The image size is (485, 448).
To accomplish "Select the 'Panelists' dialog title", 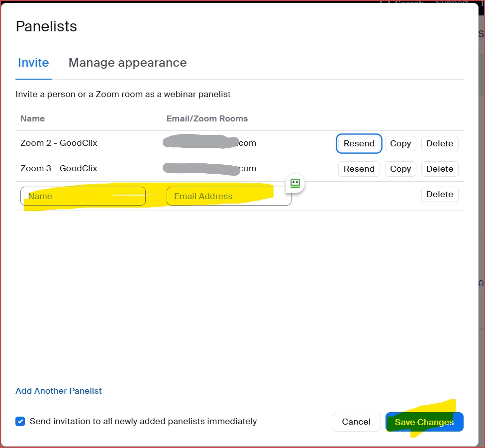I will pos(46,26).
